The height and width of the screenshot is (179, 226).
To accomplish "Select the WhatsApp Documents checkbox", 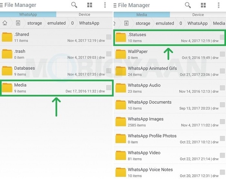I will click(222, 105).
